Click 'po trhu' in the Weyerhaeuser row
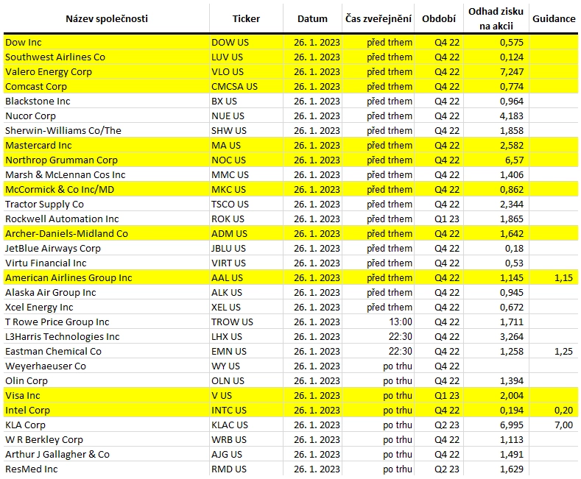581x479 pixels. click(398, 366)
